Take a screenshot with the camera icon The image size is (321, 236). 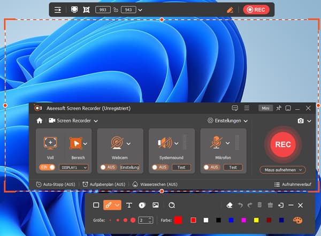(x=301, y=121)
